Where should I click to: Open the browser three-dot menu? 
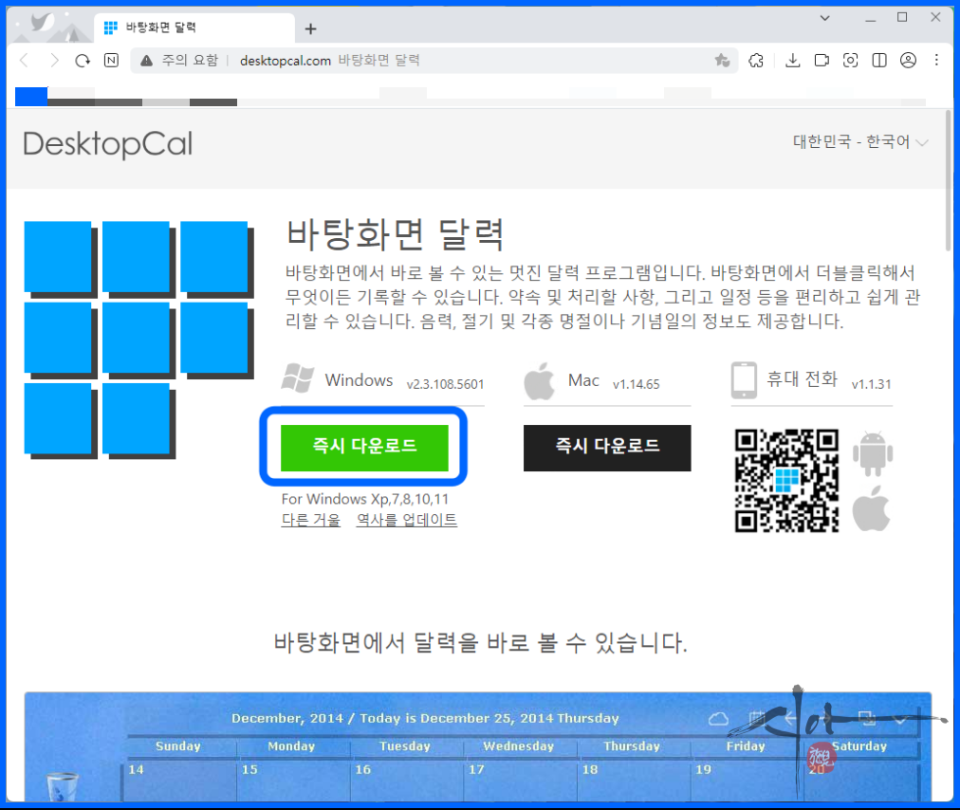pyautogui.click(x=936, y=60)
